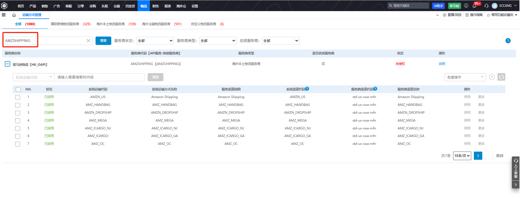Click the top 搜索关键词 search field
This screenshot has width=520, height=199.
408,5
